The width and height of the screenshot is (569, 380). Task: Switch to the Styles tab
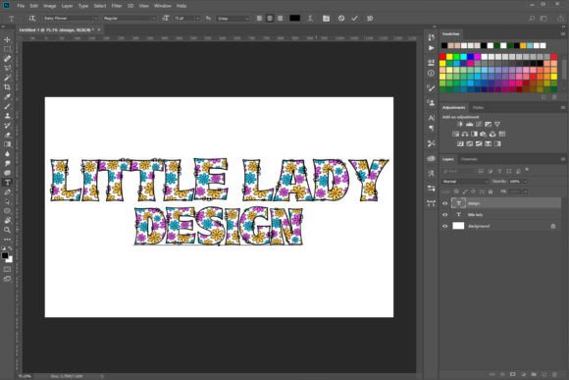(478, 108)
